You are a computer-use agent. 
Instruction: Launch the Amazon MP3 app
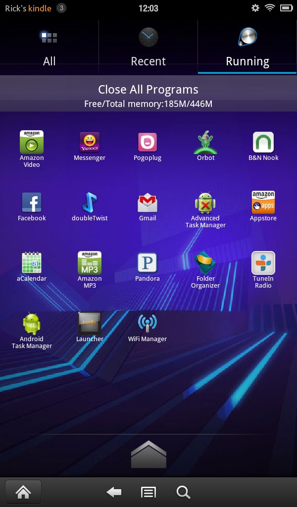[x=90, y=262]
